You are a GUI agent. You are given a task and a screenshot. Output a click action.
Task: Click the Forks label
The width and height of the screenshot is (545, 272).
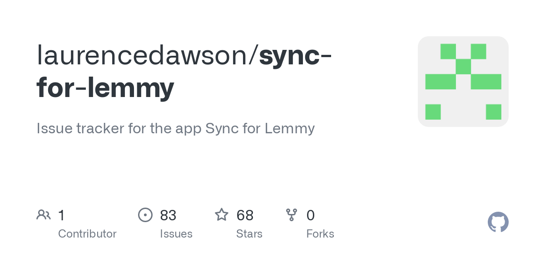pyautogui.click(x=320, y=234)
